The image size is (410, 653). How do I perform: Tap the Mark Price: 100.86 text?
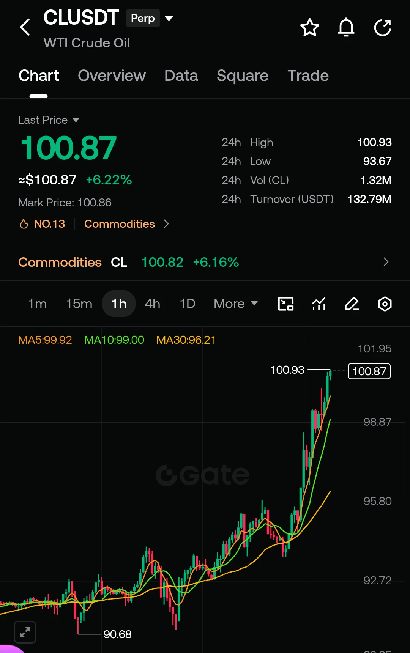coord(65,203)
